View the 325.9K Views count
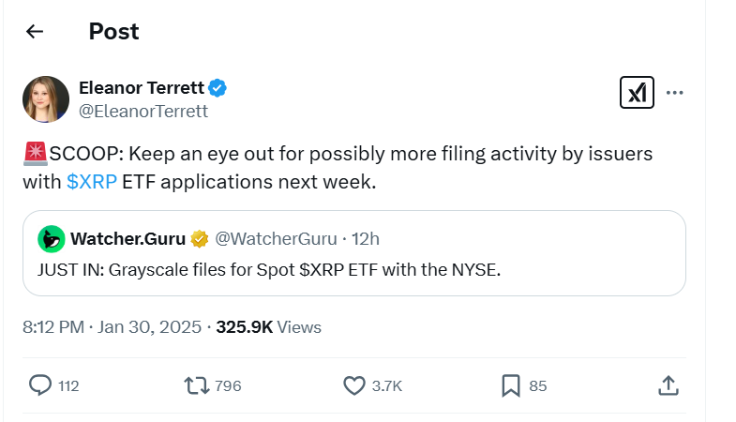The width and height of the screenshot is (736, 422). (268, 327)
